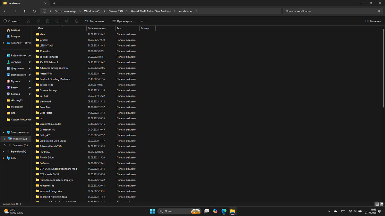Collapse the Этот компьютер tree node
This screenshot has width=385, height=216.
tap(4, 132)
